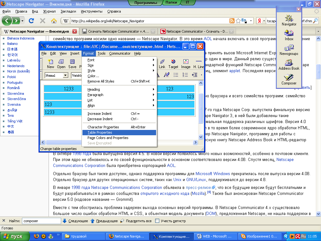Click the Microsoft Windows link in article

(213, 174)
